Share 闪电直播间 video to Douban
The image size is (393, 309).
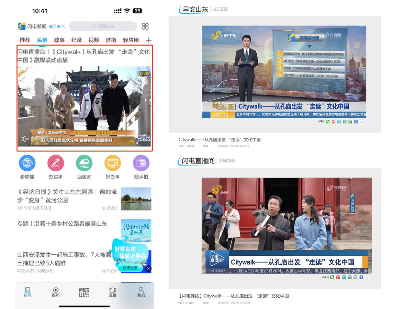coord(356,277)
